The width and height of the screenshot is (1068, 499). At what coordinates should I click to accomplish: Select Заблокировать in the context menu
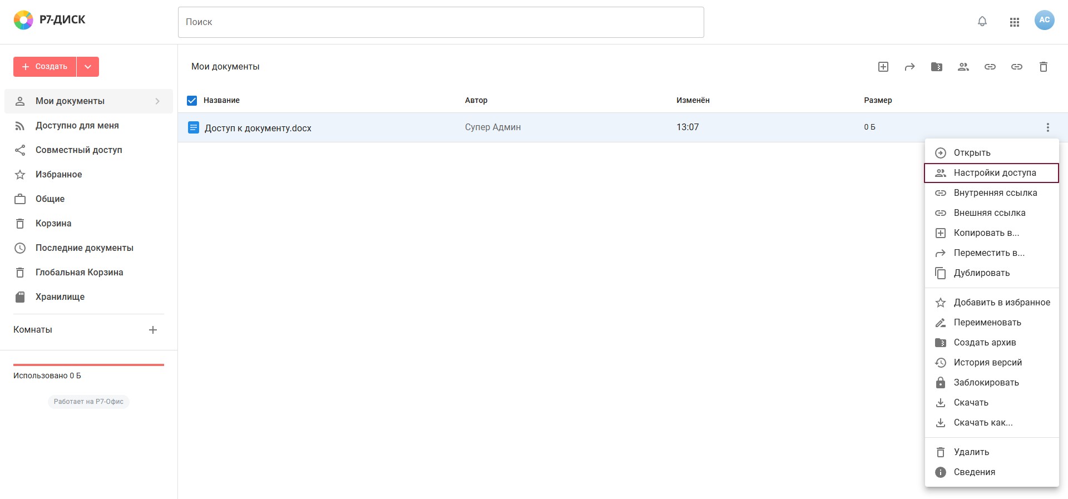986,383
